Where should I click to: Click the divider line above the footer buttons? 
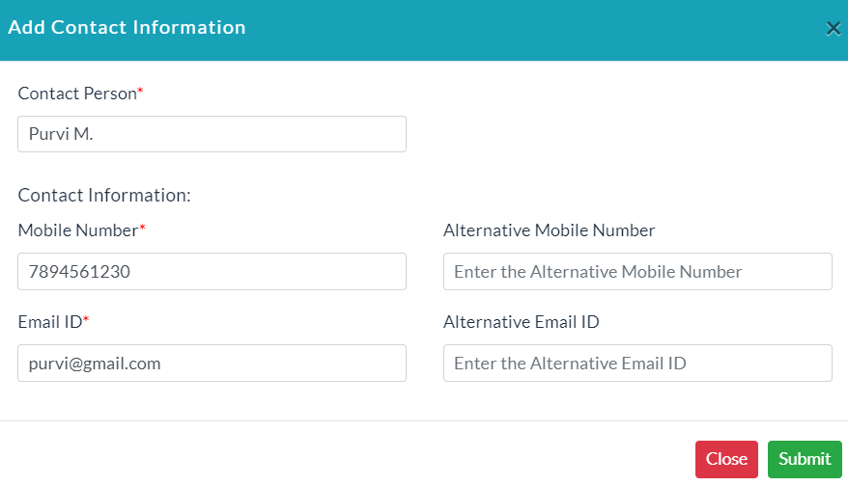click(424, 420)
